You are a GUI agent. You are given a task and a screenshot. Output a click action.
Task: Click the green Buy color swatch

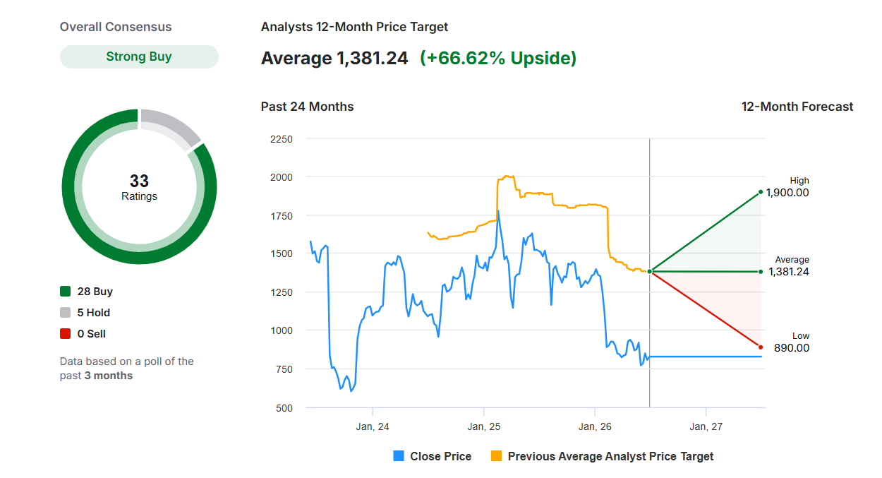(x=66, y=292)
